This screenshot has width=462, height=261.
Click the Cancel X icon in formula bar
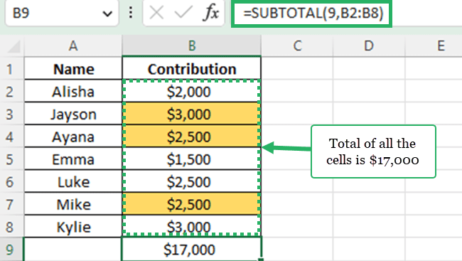(156, 13)
